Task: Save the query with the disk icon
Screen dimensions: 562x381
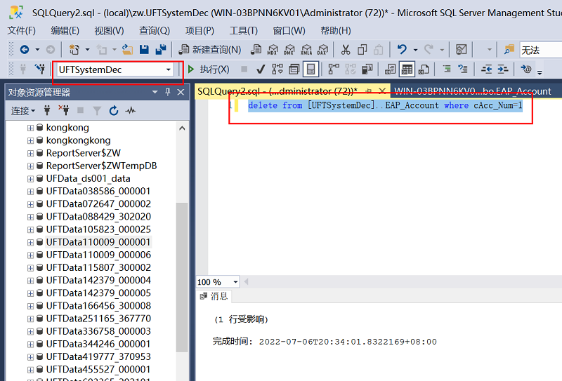Action: (x=144, y=49)
